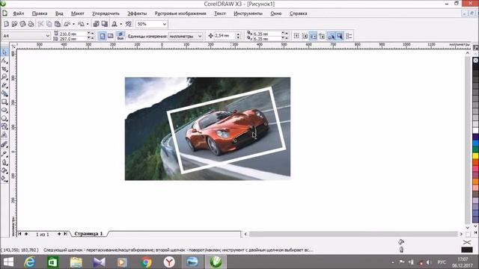
Task: Click the nudge offset 2.54 mm field
Action: point(225,36)
